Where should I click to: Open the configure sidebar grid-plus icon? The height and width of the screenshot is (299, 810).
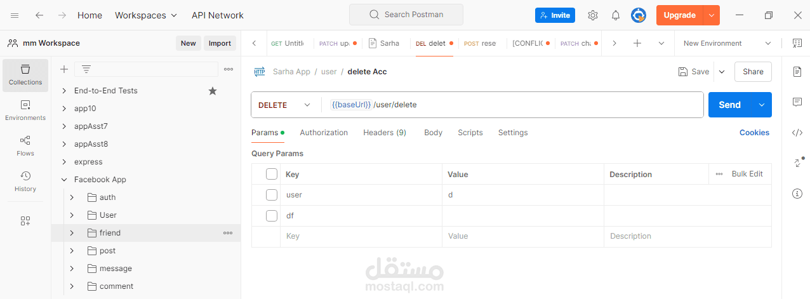pos(25,221)
